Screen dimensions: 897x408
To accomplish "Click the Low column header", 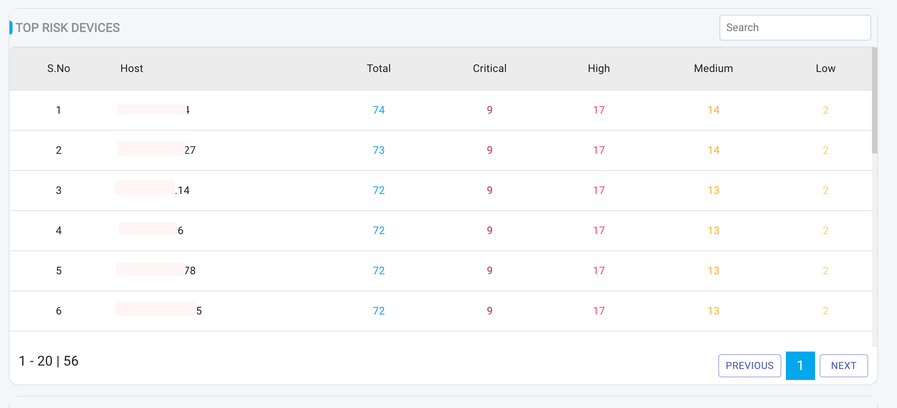I will tap(825, 69).
